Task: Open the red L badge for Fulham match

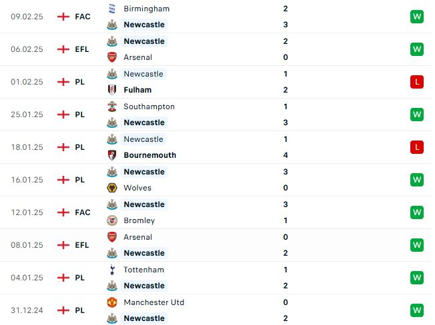Action: 417,82
